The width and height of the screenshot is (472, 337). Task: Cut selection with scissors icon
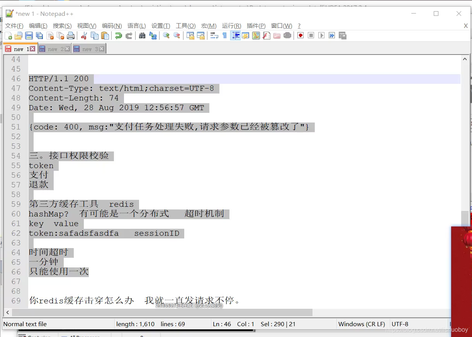[84, 36]
